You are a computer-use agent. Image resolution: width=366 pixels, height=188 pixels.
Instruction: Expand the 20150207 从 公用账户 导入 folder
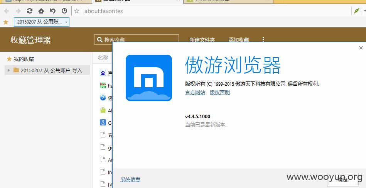coord(9,70)
